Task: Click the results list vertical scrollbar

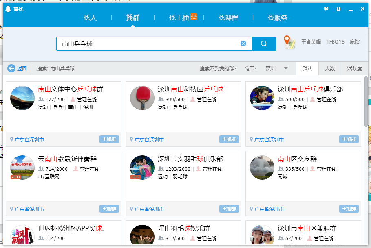Action: (366, 102)
